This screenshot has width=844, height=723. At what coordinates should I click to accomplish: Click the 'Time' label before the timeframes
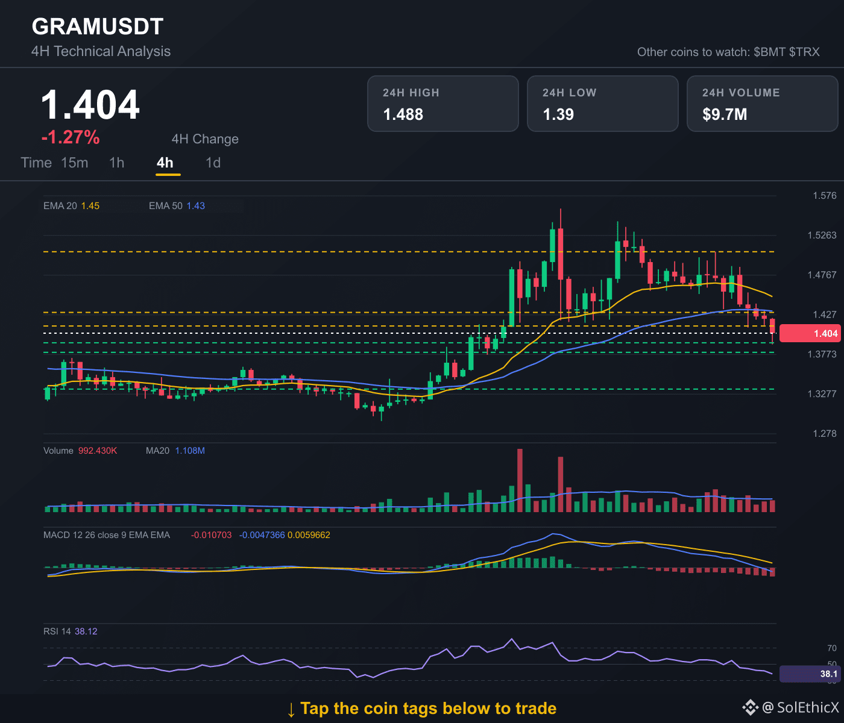click(x=36, y=163)
